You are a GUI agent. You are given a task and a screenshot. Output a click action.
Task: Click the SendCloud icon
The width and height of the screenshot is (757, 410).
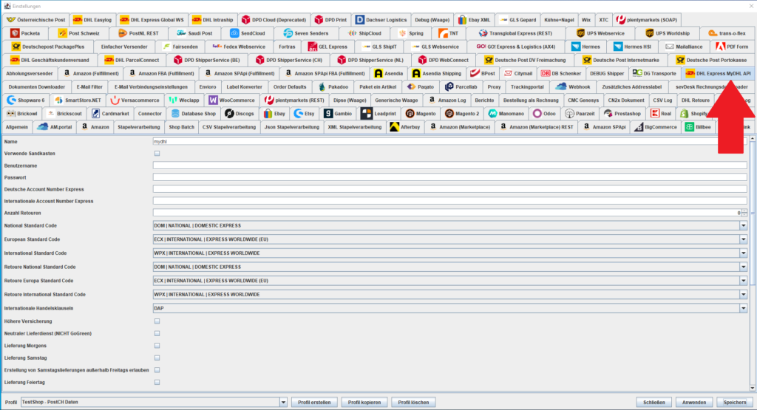click(234, 33)
